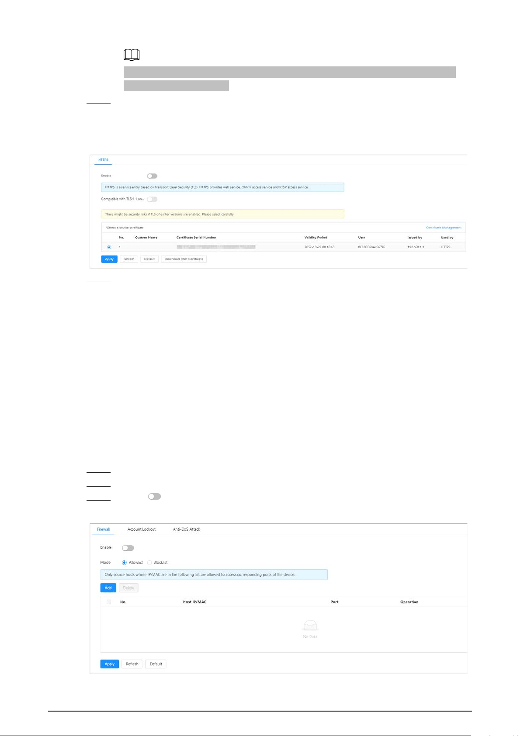
Task: Click the Add button
Action: [108, 588]
